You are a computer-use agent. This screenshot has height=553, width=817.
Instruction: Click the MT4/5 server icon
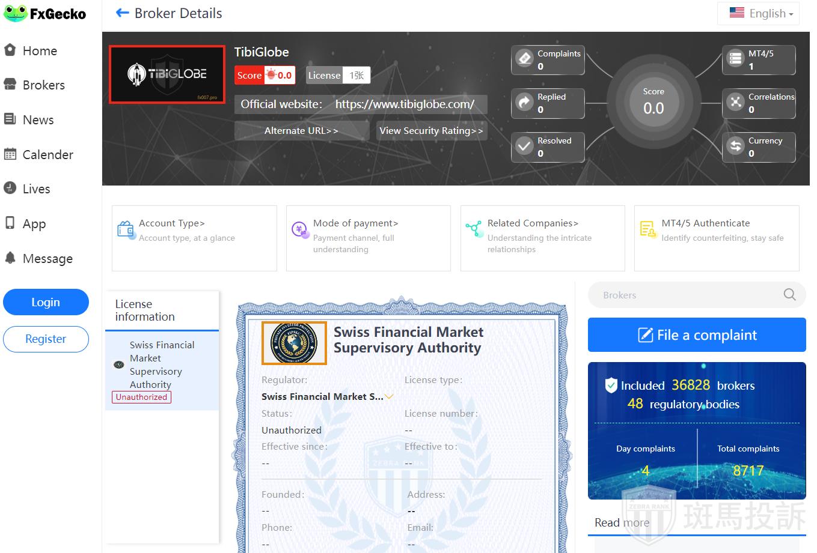pos(735,59)
